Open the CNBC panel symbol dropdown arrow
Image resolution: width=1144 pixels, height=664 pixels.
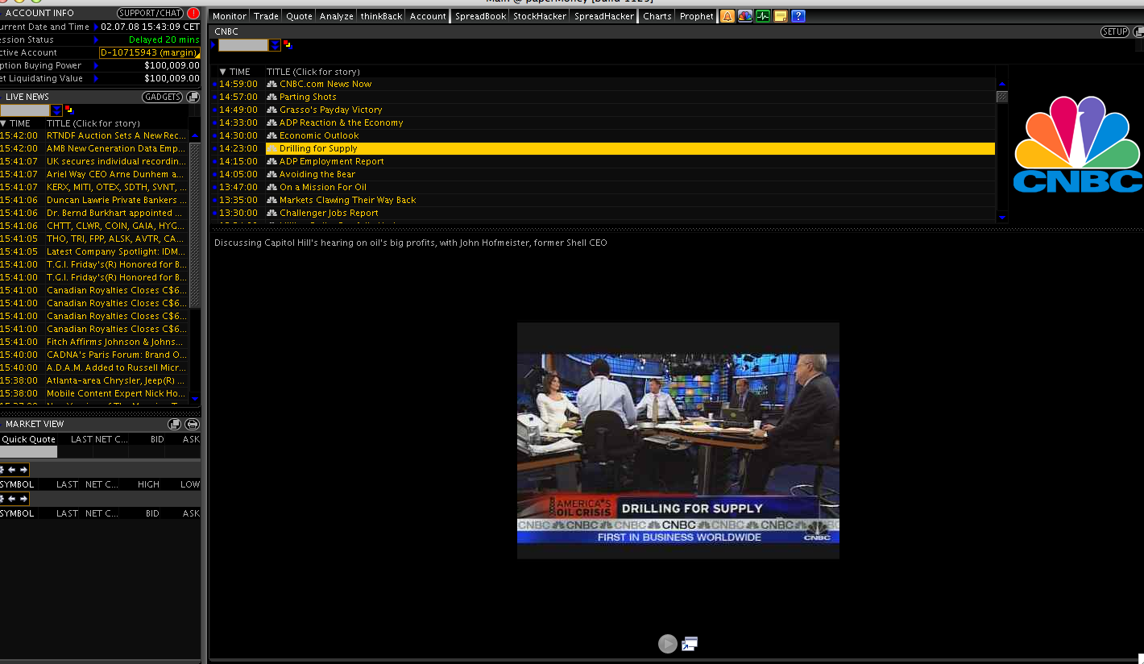pyautogui.click(x=275, y=45)
